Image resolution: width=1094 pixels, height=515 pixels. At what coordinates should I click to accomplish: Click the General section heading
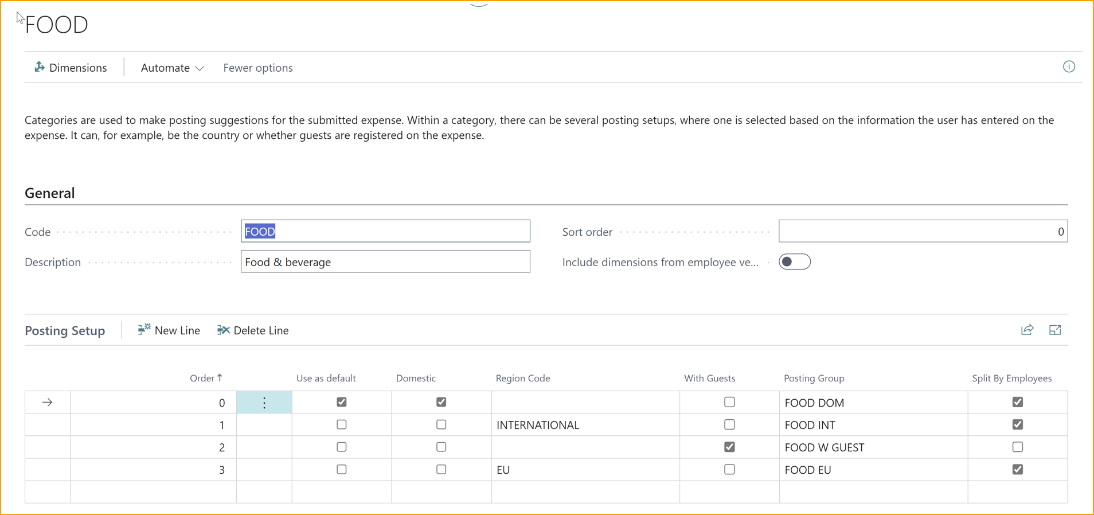click(x=50, y=193)
